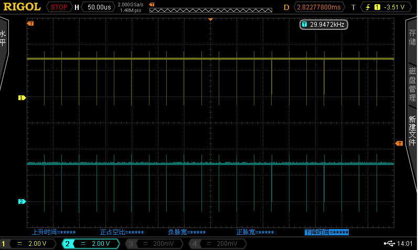Toggle channel 2 label in bottom bar
Viewport: 418px width, 250px height.
tap(67, 244)
